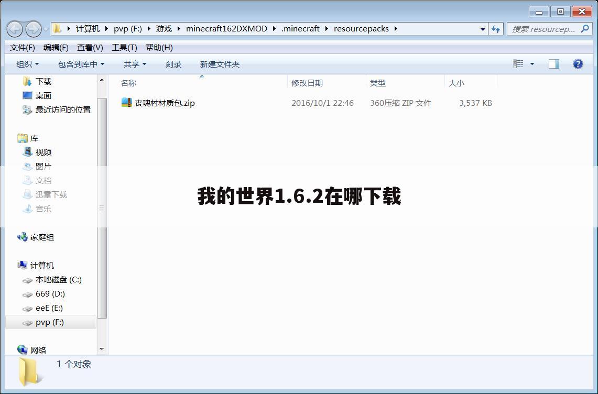Open address bar history dropdown
Viewport: 598px width, 394px height.
(483, 29)
